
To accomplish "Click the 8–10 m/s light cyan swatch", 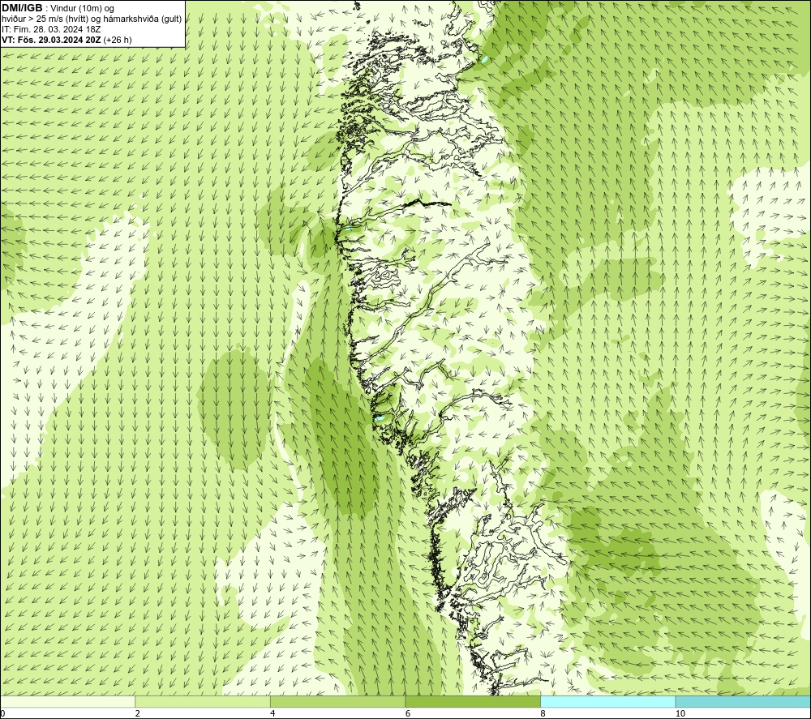I will [607, 701].
